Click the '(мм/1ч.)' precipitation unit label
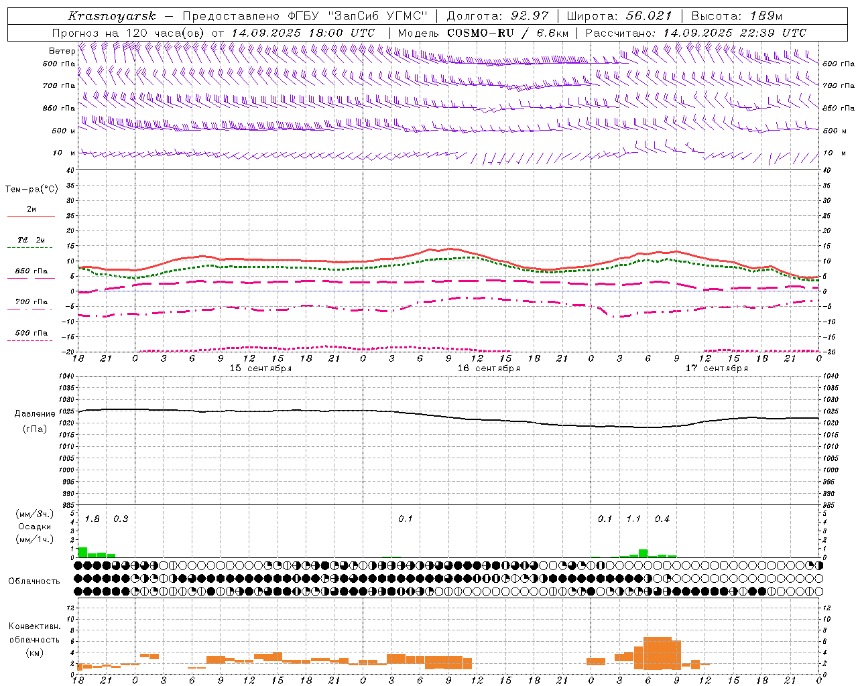858x686 pixels. (35, 539)
